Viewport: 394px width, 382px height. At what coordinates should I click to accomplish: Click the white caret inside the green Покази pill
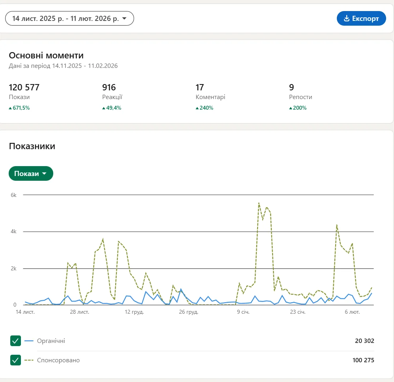pyautogui.click(x=44, y=174)
